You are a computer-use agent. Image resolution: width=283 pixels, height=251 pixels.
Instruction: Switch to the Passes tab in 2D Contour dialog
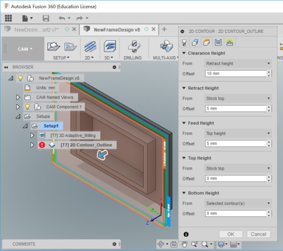coord(218,43)
